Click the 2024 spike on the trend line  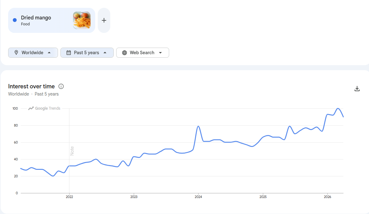pos(198,126)
